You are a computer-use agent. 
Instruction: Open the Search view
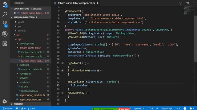[x=5, y=14]
